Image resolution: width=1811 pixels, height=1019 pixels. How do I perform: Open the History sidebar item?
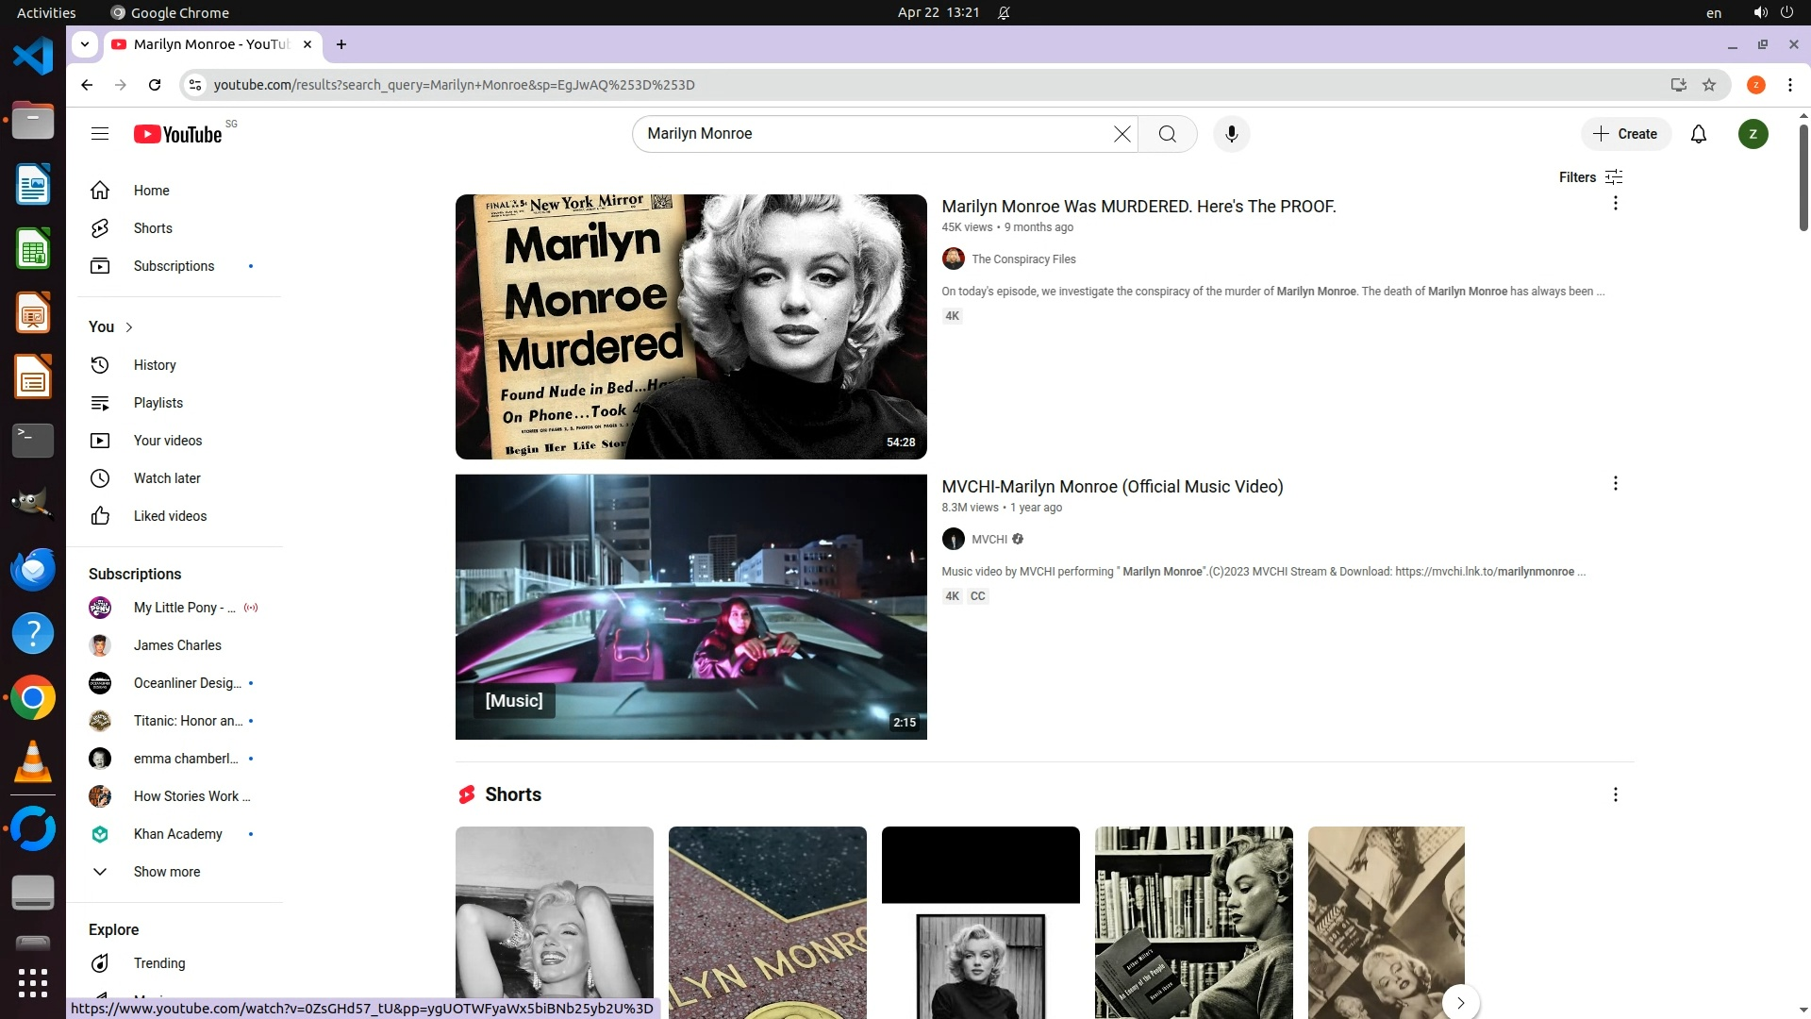[154, 365]
